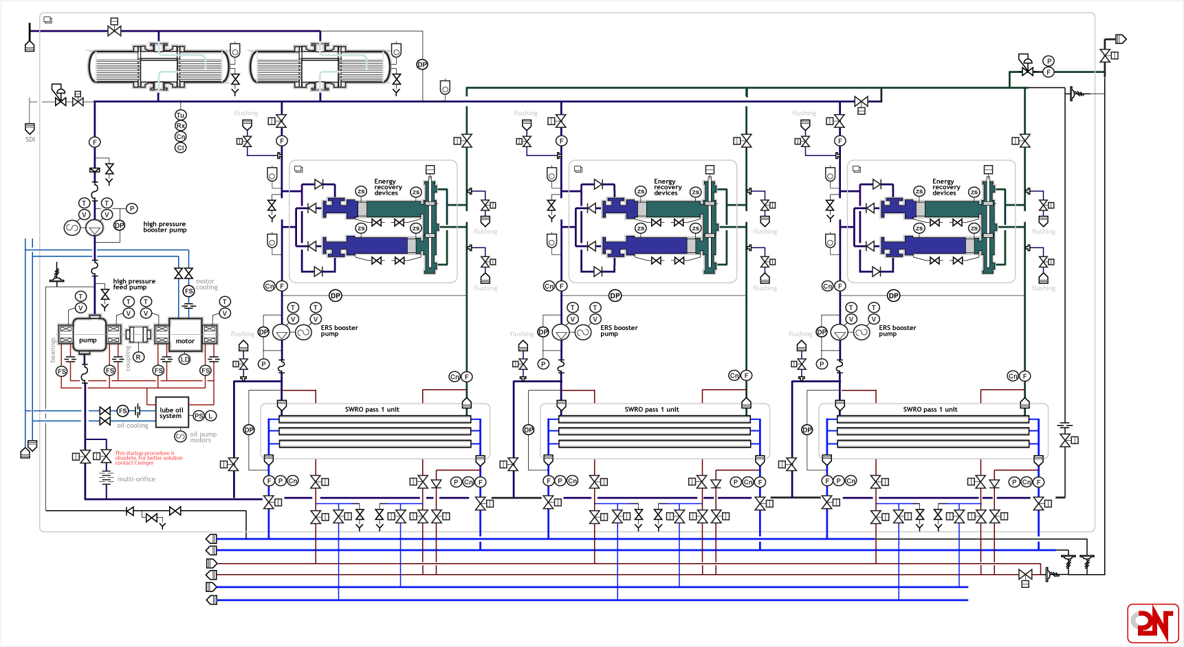Click the 'PS' pressure switch circle
1184x647 pixels.
pyautogui.click(x=199, y=416)
